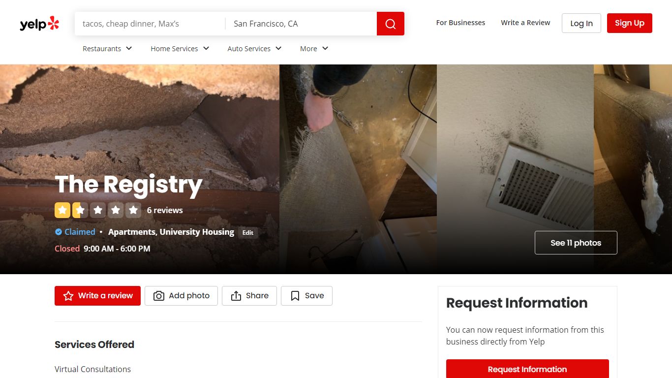Click the red search magnifier button

tap(391, 24)
